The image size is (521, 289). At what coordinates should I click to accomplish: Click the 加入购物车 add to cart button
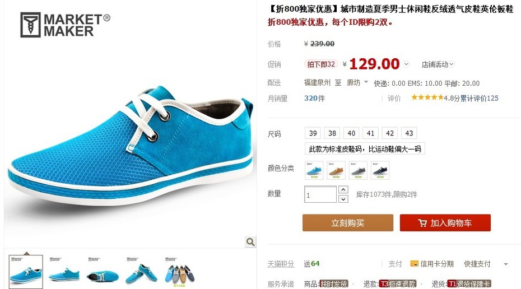point(445,223)
